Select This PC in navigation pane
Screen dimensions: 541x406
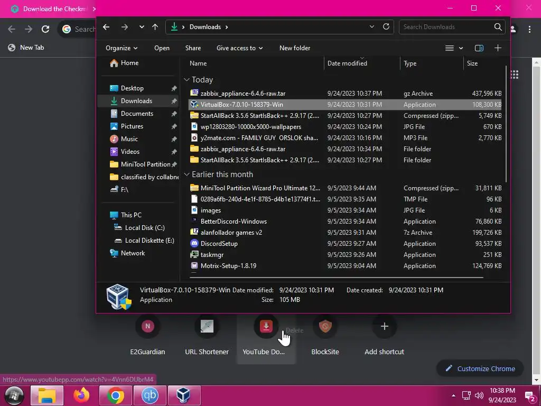126,215
